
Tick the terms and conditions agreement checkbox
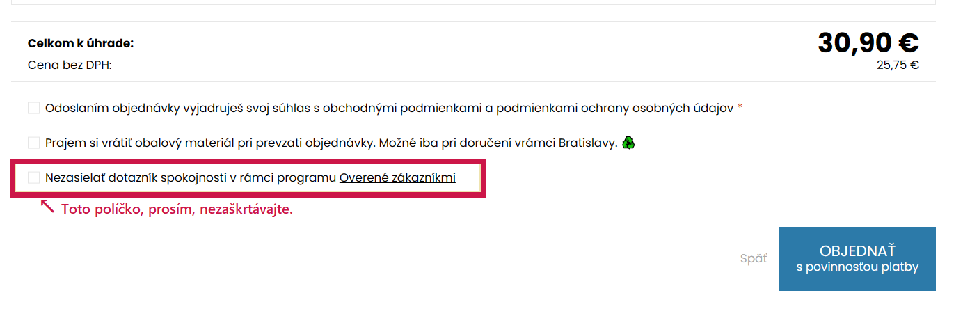click(x=33, y=108)
